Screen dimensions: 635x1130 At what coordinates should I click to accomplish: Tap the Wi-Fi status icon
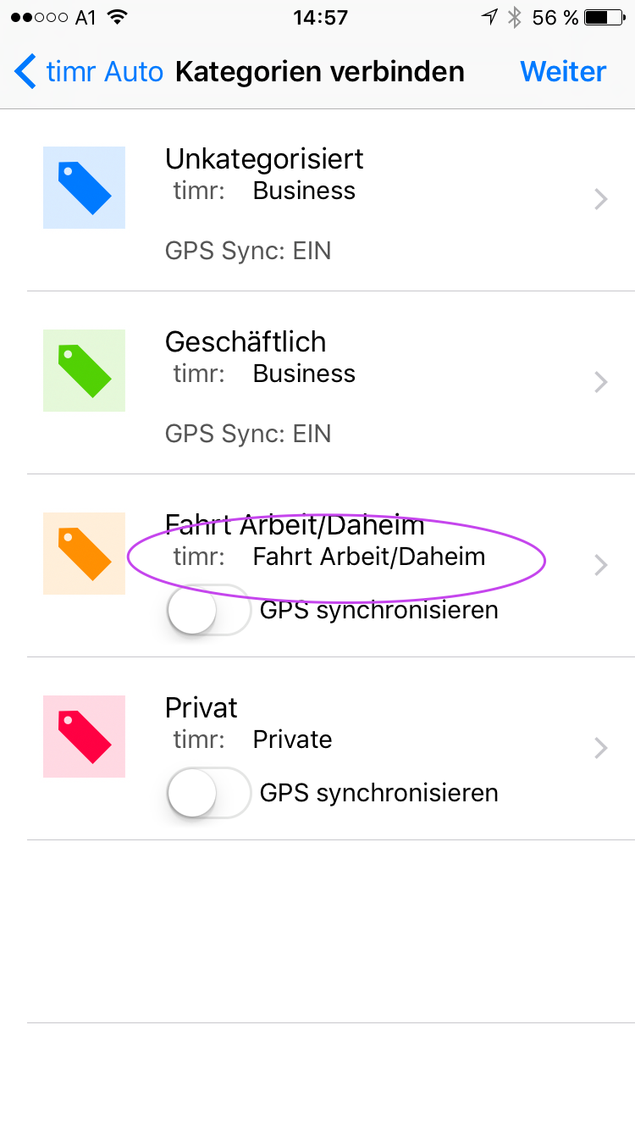pos(118,18)
